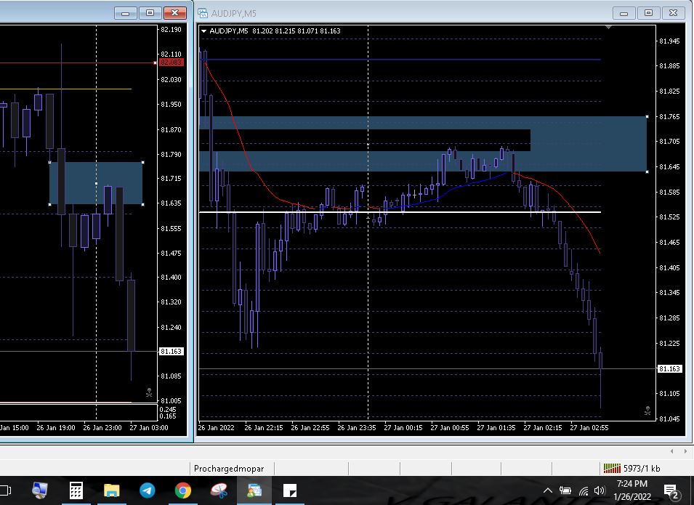694x505 pixels.
Task: Open the volume control in system tray
Action: (x=600, y=490)
